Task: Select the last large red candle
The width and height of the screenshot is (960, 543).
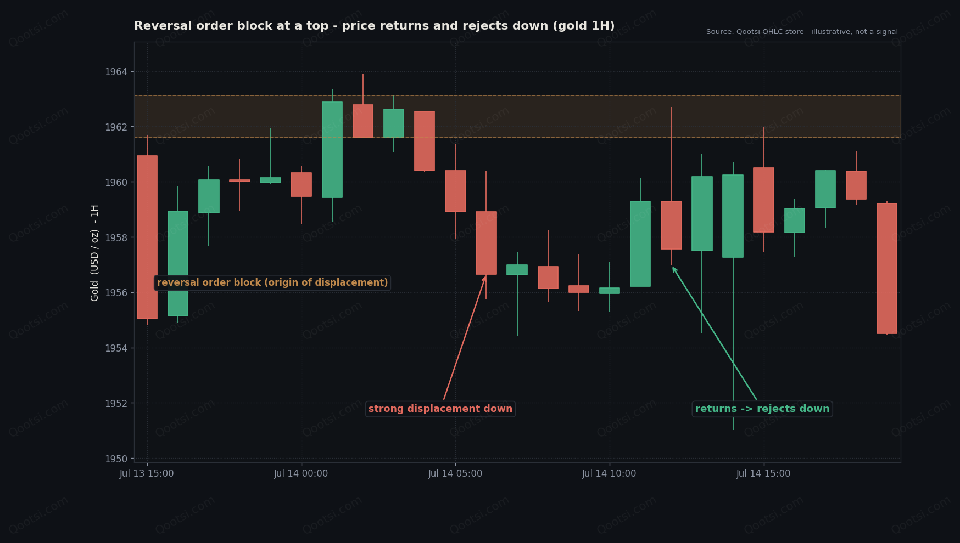Action: click(887, 268)
